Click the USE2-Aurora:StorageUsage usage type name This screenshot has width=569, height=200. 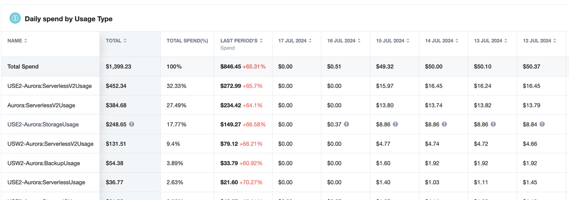pyautogui.click(x=43, y=124)
